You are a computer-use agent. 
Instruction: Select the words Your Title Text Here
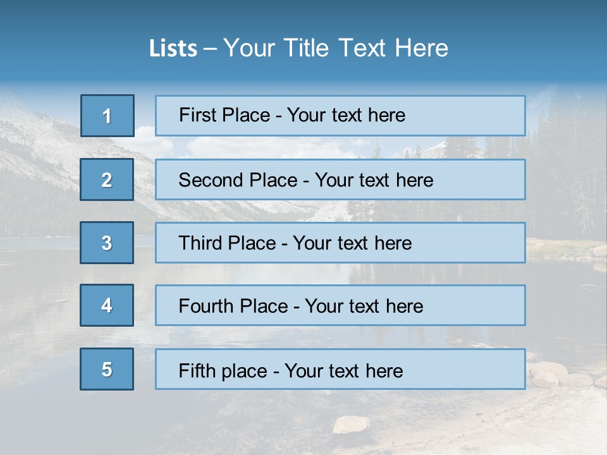pyautogui.click(x=336, y=48)
